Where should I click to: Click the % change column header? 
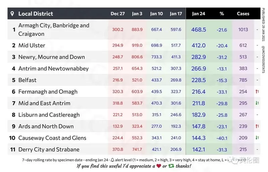click(222, 14)
